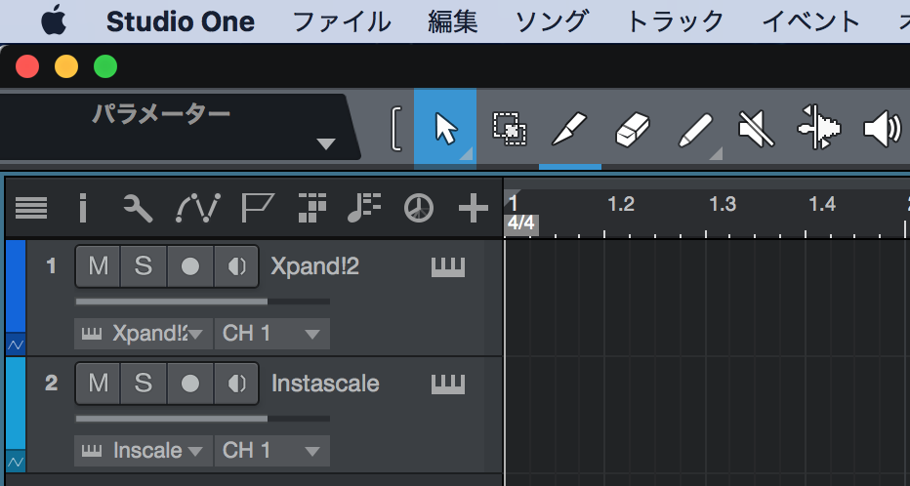The width and height of the screenshot is (910, 486).
Task: Adjust the Xpand!2 track volume slider
Action: point(202,302)
